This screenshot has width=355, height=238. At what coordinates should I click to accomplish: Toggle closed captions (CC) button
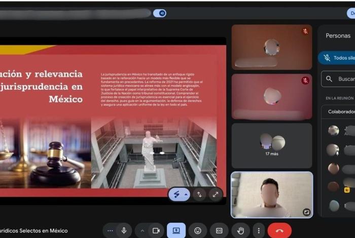click(x=219, y=230)
